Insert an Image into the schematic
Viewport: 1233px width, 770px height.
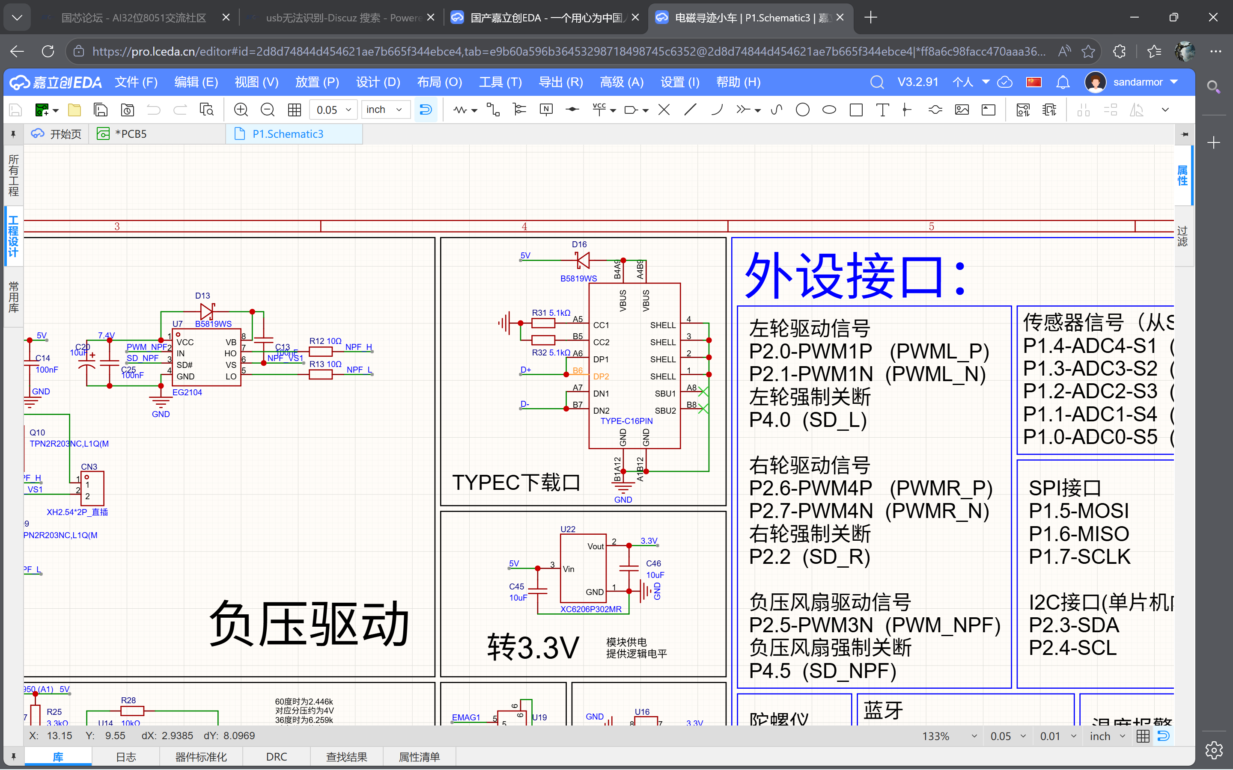click(x=962, y=110)
